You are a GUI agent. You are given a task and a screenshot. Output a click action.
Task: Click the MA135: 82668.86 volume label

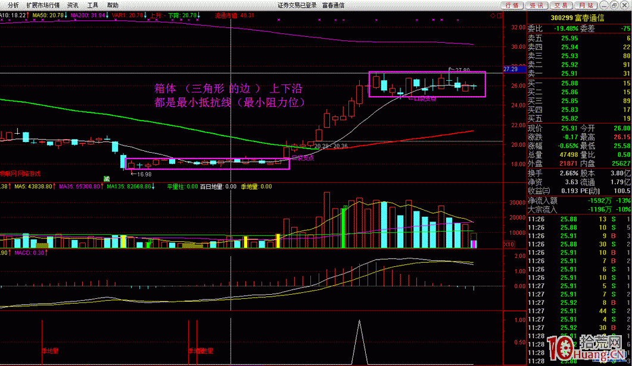pyautogui.click(x=130, y=187)
